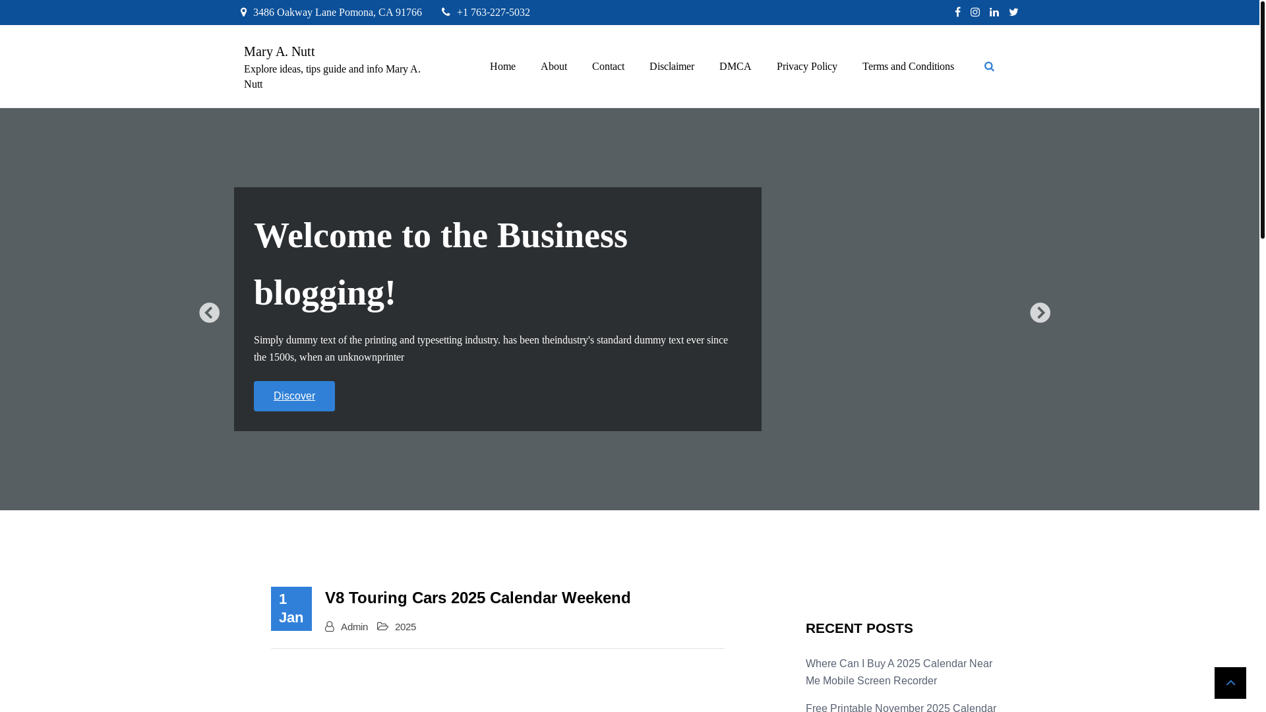The width and height of the screenshot is (1266, 712).
Task: Open the Contact menu item
Action: coord(608,67)
